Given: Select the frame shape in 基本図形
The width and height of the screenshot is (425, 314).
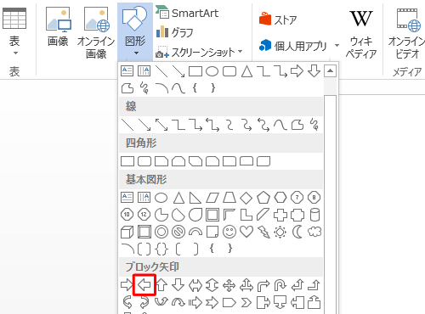Looking at the screenshot, I should coord(212,215).
